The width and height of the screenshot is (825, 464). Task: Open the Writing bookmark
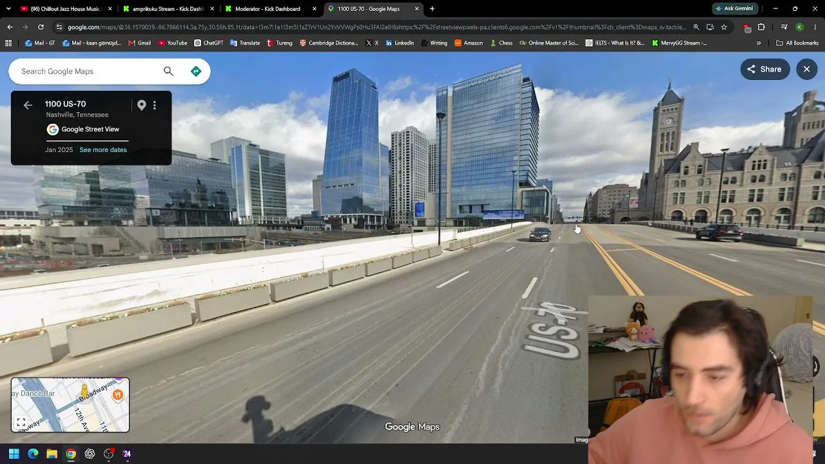pyautogui.click(x=434, y=43)
